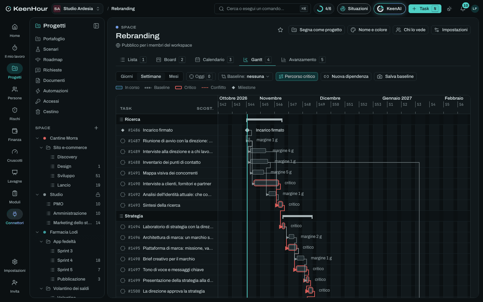Collapse the Cantine Morra space
The image size is (483, 302).
tap(37, 138)
